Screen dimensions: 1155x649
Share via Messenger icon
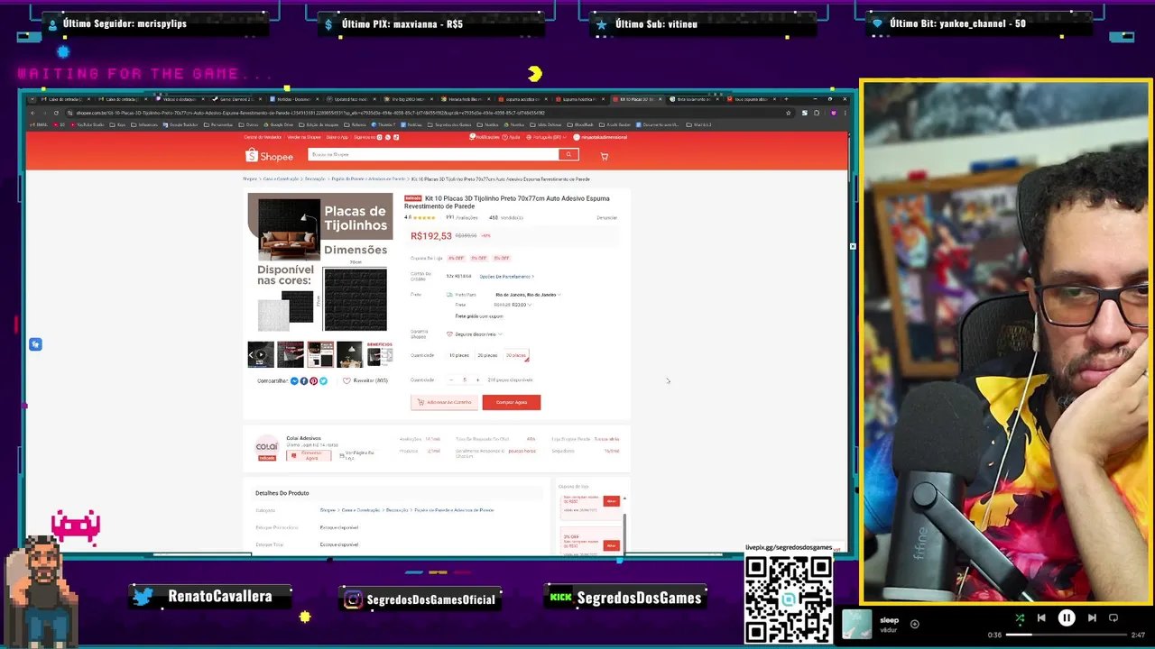[294, 380]
